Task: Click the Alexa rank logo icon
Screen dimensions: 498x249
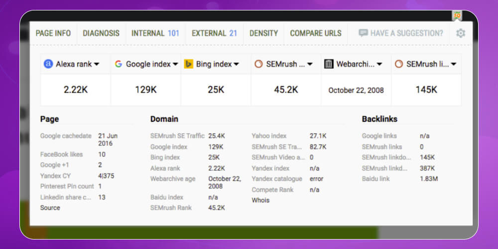Action: click(48, 64)
